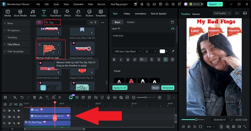Switch to the Bubble sub-tab
This screenshot has height=131, width=251.
pyautogui.click(x=131, y=22)
